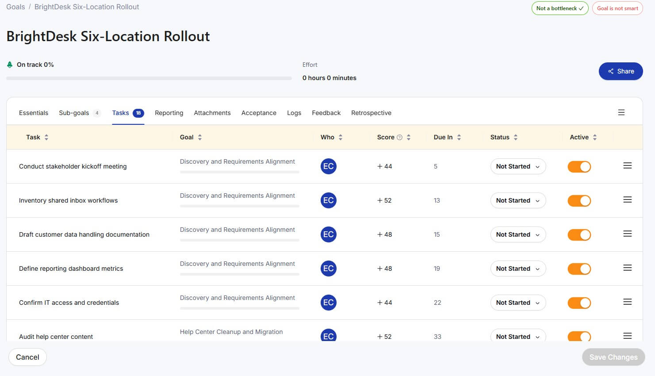
Task: Click Goal link in Confirm IT access row
Action: tap(237, 298)
